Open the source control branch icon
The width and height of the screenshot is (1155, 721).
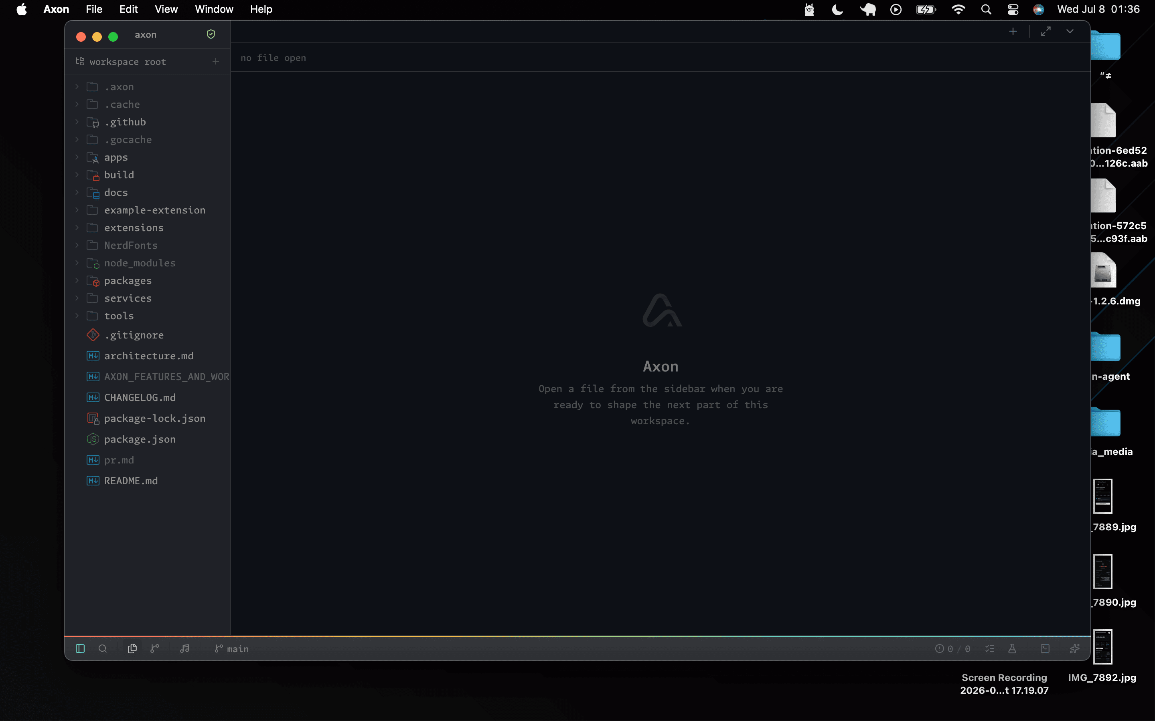tap(155, 648)
